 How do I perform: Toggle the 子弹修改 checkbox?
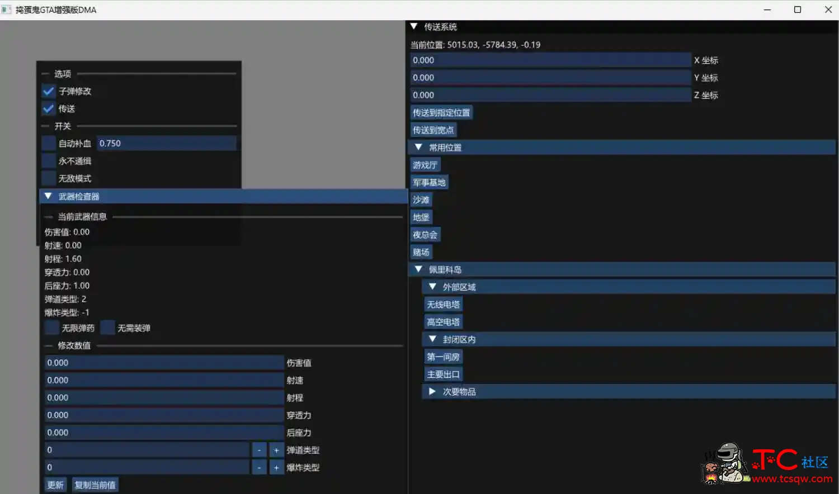49,91
